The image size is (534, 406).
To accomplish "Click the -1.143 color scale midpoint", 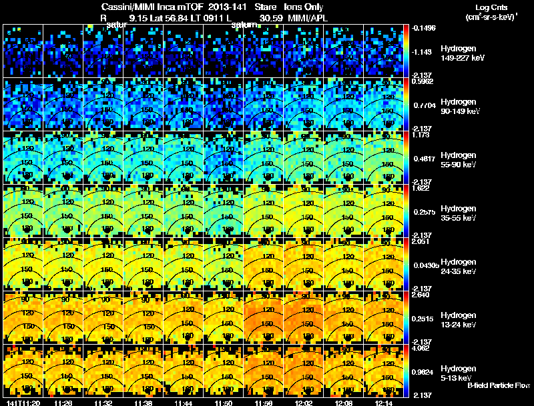I will pos(423,52).
